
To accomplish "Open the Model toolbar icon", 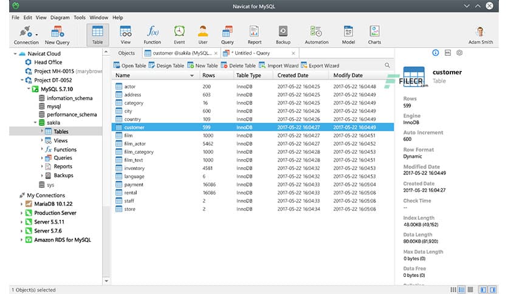I will coord(348,35).
